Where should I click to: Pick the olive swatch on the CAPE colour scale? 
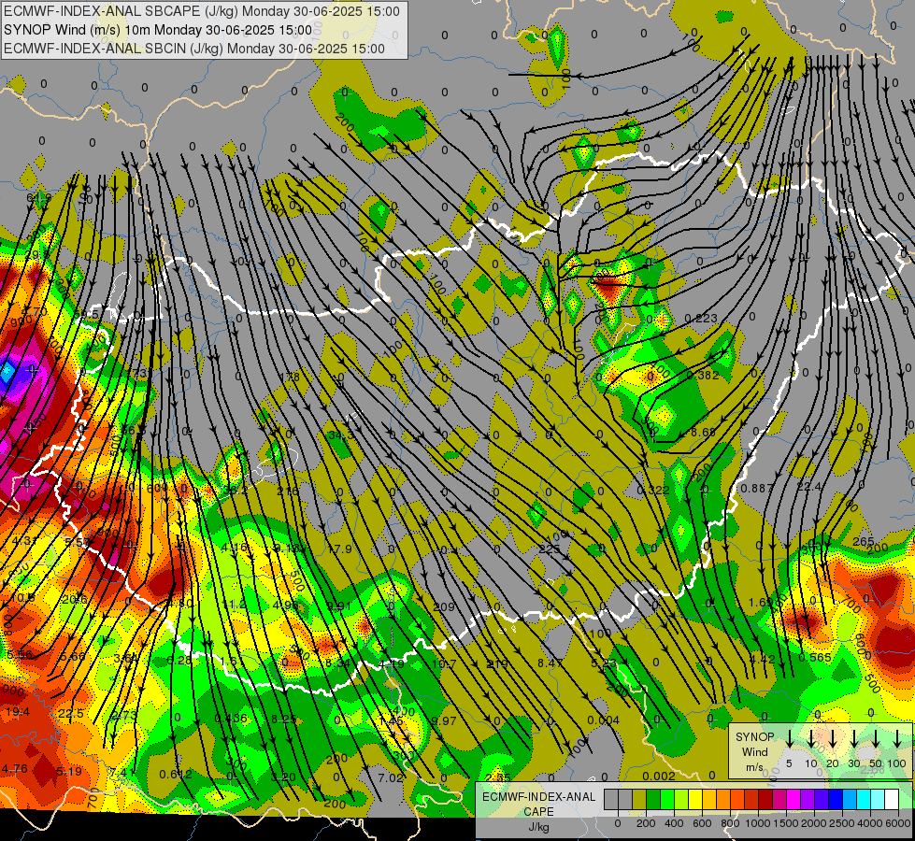tap(639, 799)
